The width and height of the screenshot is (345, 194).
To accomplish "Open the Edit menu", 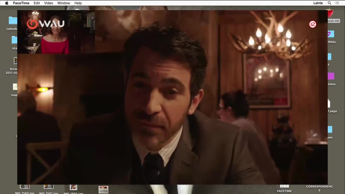I will [37, 3].
